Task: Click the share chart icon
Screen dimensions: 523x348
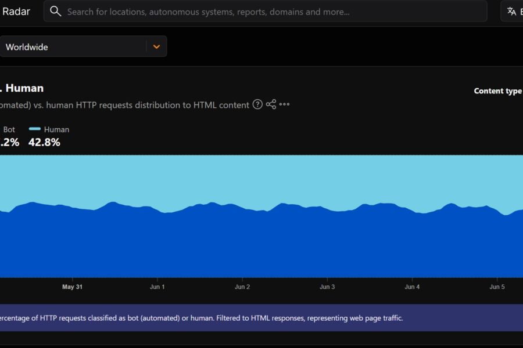Action: (x=271, y=104)
